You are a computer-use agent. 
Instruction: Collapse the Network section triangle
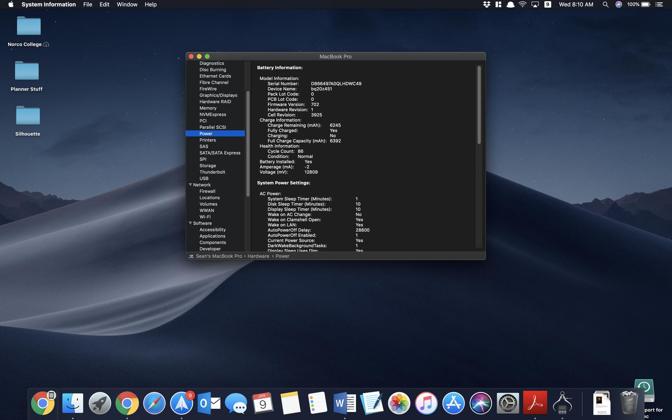coord(191,185)
